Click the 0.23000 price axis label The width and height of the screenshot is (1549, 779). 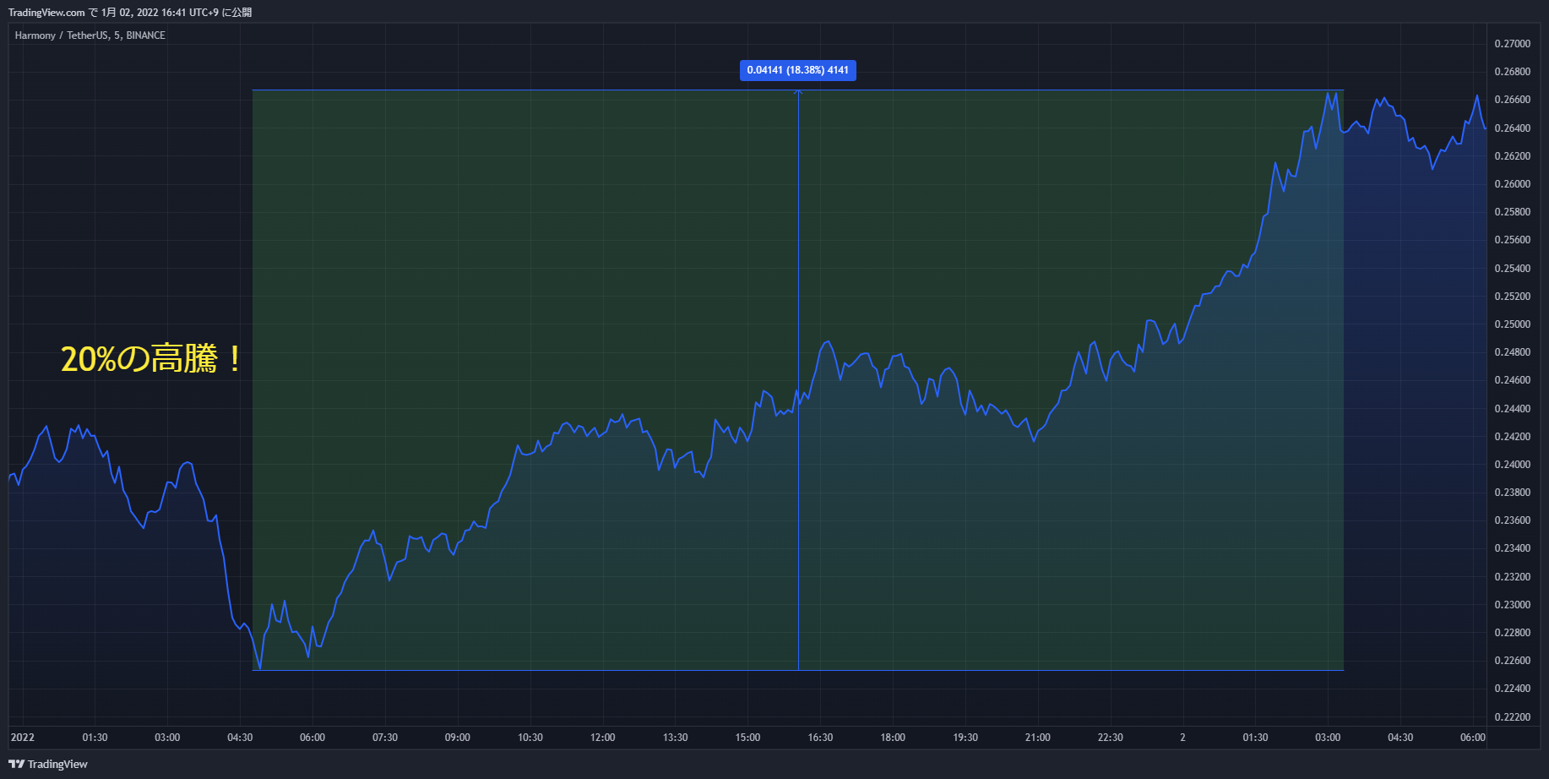click(x=1513, y=605)
